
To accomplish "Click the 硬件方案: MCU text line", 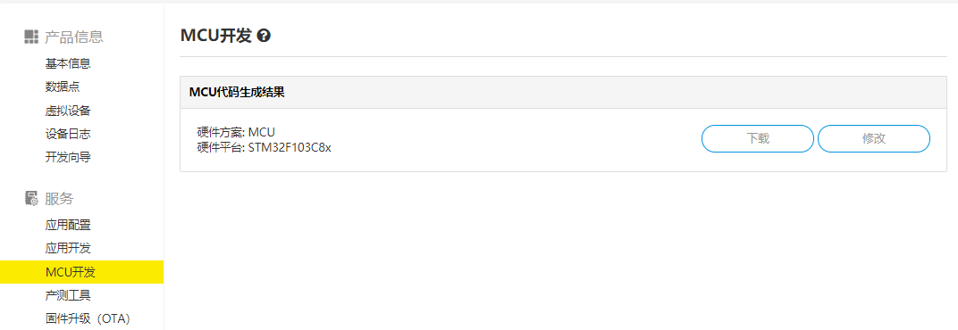I will 237,132.
